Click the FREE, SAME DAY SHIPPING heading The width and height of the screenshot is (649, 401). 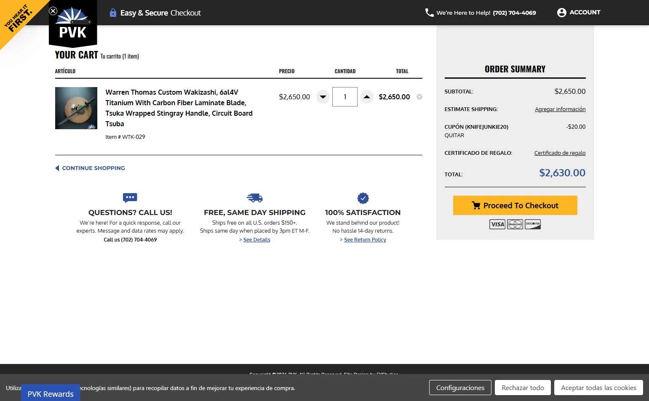coord(255,212)
